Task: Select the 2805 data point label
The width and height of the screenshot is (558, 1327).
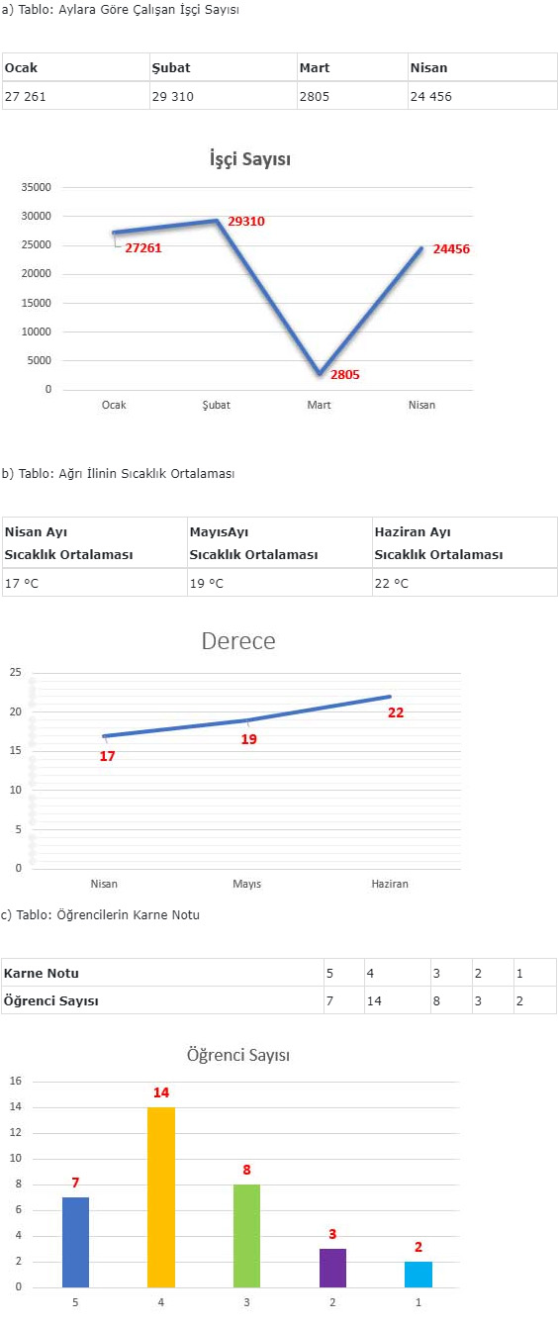Action: click(x=344, y=375)
